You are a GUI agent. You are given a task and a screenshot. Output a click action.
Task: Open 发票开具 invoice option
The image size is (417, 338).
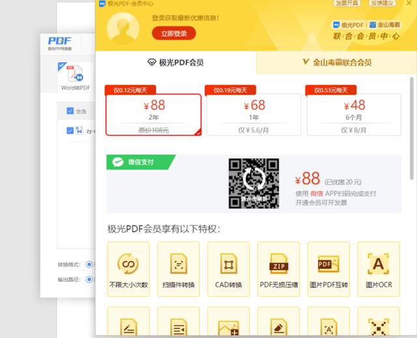(x=347, y=3)
